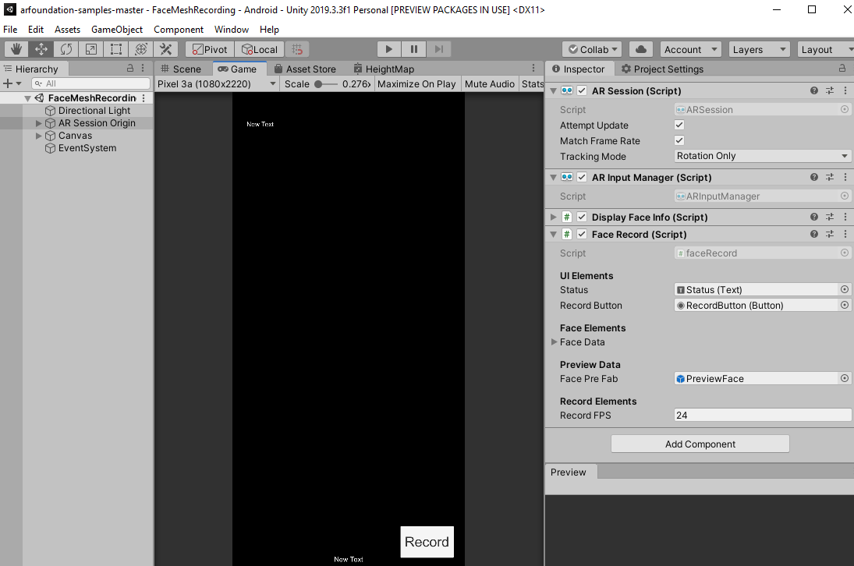Toggle Local handle rotation mode
854x566 pixels.
point(260,50)
